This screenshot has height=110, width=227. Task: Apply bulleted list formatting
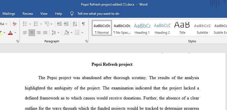pos(25,24)
